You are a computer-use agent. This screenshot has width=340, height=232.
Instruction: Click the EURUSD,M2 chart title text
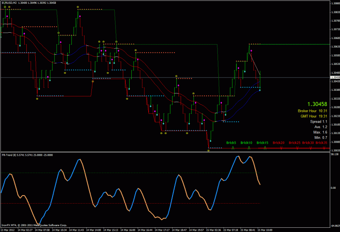[x=9, y=3]
